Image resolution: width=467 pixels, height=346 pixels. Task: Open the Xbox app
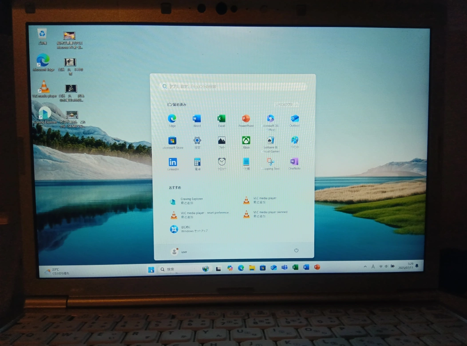click(246, 141)
